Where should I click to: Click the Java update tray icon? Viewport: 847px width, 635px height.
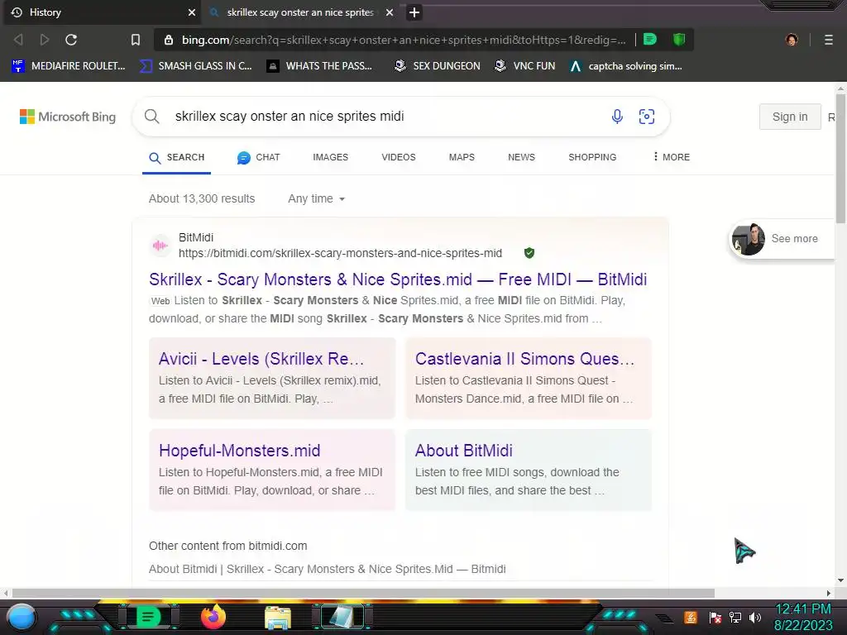691,617
